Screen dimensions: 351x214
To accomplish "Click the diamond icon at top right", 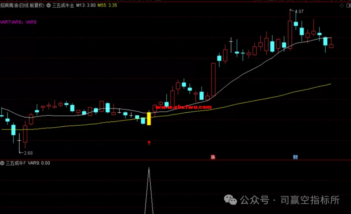I will click(342, 6).
